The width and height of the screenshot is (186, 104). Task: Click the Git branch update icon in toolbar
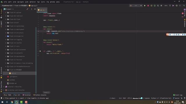click(170, 5)
